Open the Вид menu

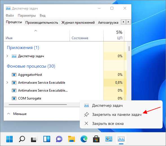click(x=43, y=16)
